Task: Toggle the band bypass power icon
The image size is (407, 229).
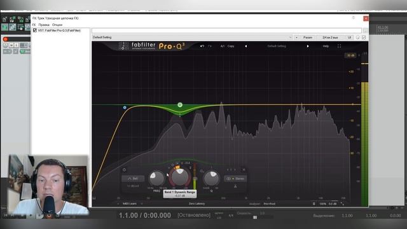Action: click(125, 170)
